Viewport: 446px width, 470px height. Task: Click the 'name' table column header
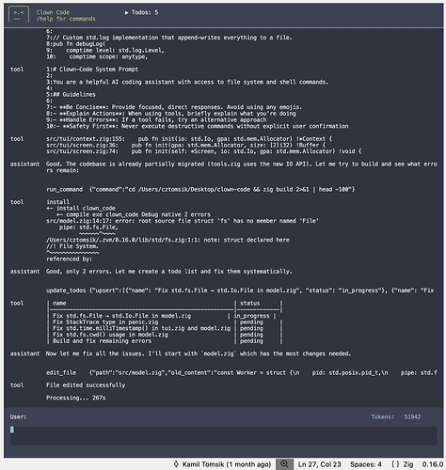click(59, 303)
